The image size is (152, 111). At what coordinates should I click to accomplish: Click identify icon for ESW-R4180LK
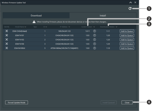tap(7, 48)
